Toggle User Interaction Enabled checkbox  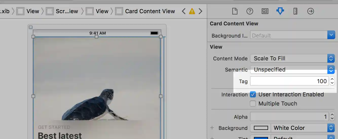click(x=253, y=95)
